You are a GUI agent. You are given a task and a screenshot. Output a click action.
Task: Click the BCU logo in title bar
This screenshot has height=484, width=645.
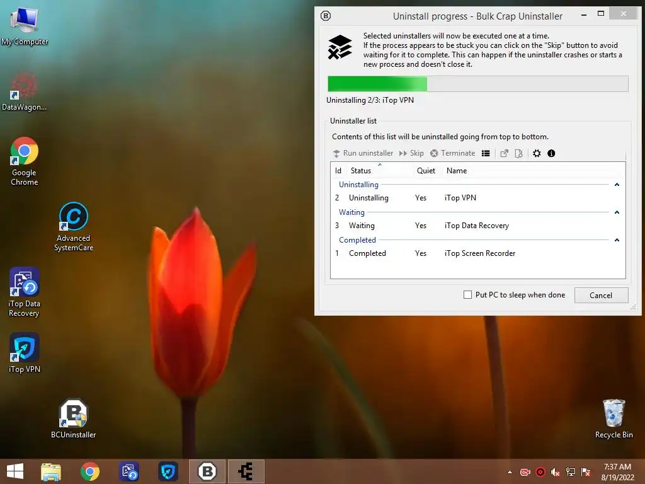(326, 16)
